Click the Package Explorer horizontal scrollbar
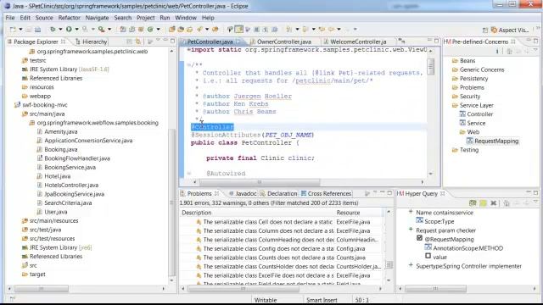543x305 pixels. 41,288
